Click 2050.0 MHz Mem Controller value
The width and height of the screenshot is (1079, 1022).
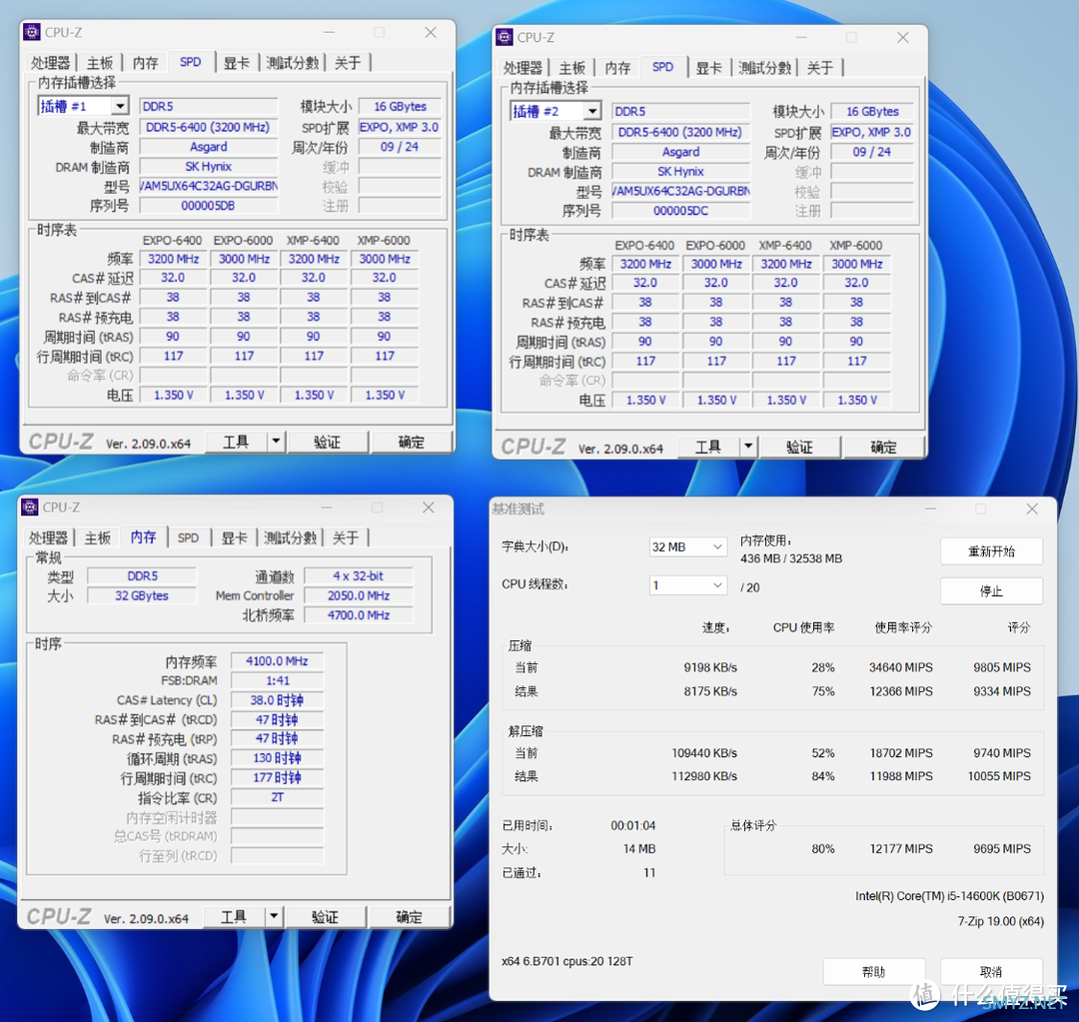click(359, 595)
